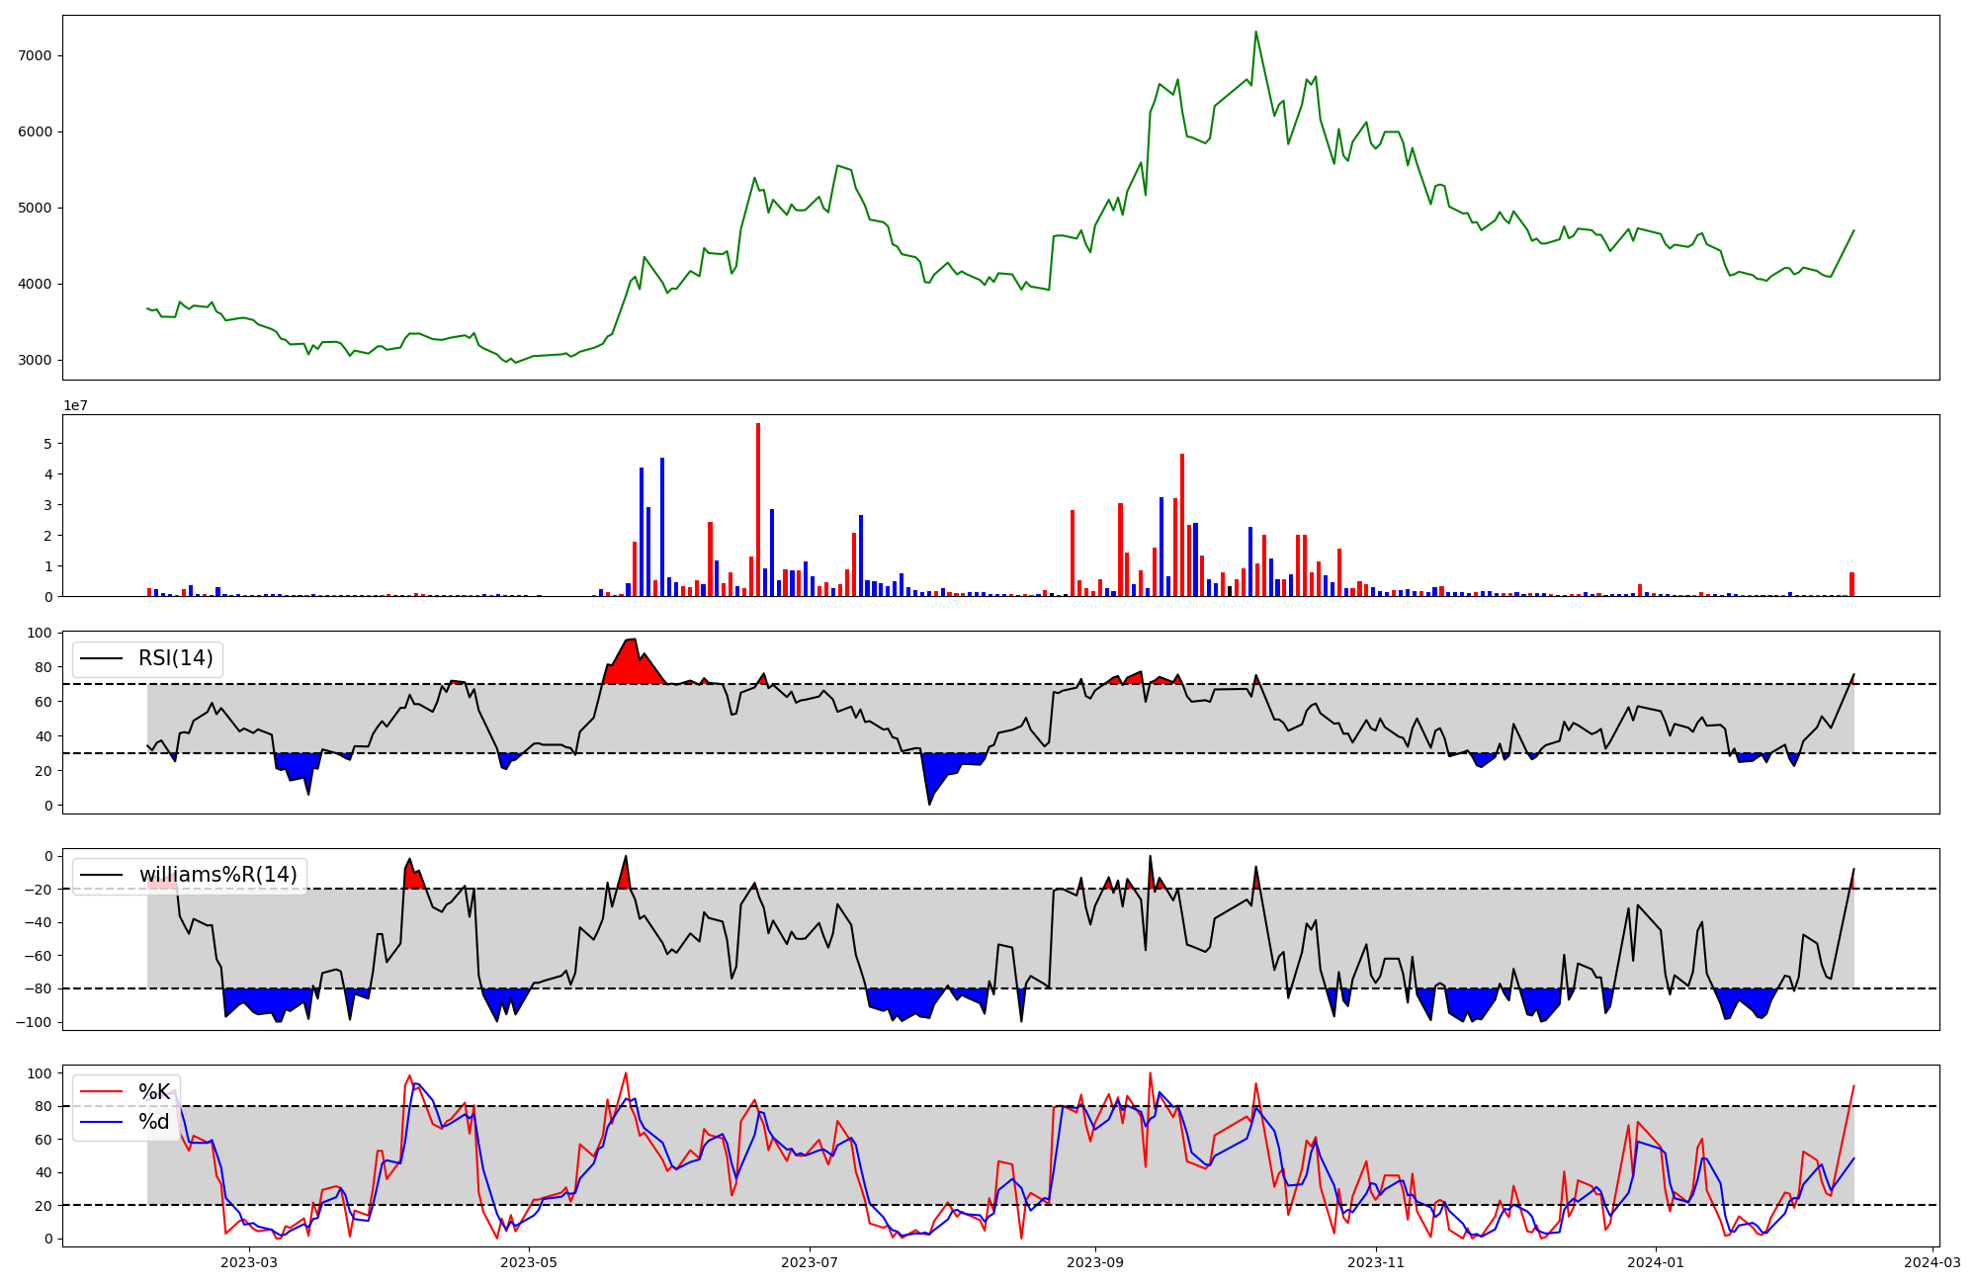Click the largest red RSI overbought area
The height and width of the screenshot is (1285, 1977).
[x=631, y=664]
